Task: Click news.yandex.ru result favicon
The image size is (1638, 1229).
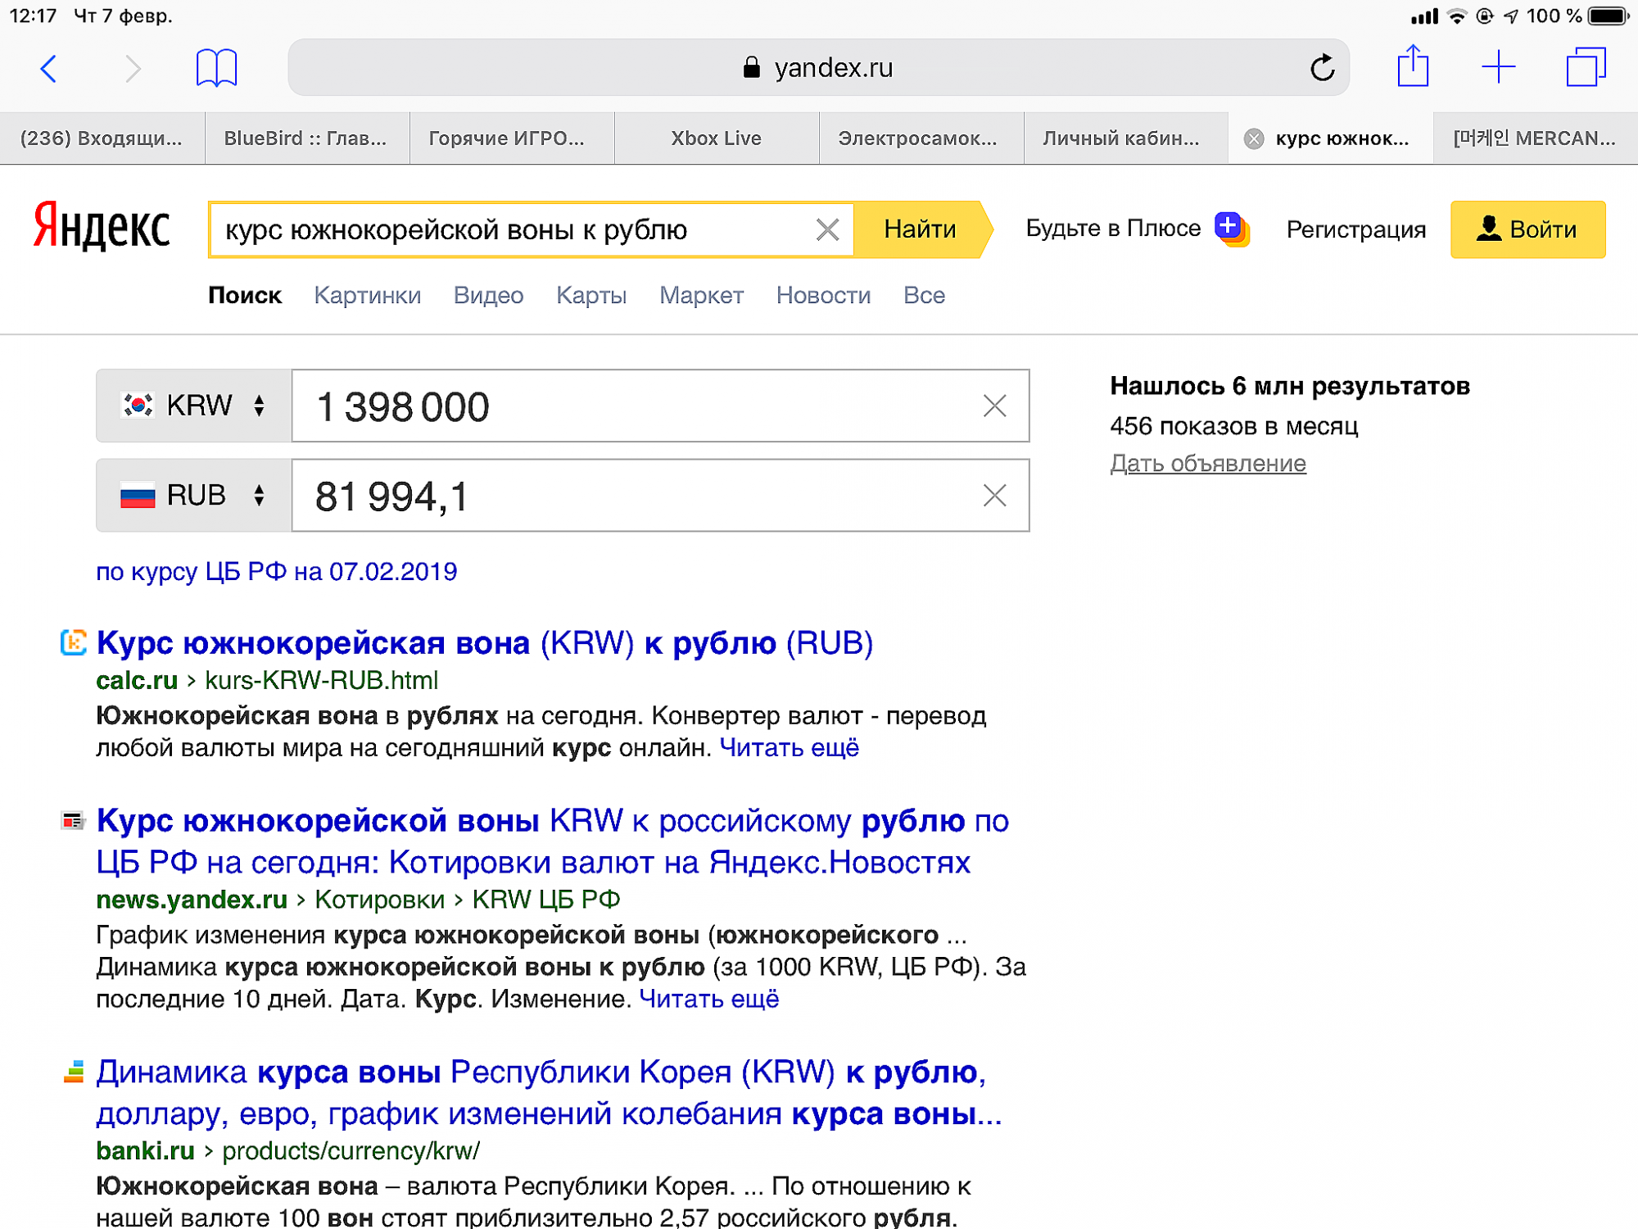Action: coord(74,820)
